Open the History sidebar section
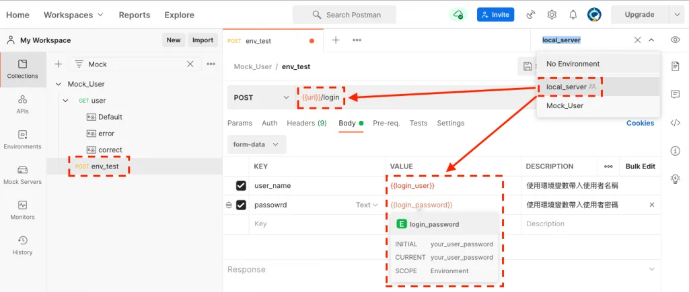 click(22, 246)
